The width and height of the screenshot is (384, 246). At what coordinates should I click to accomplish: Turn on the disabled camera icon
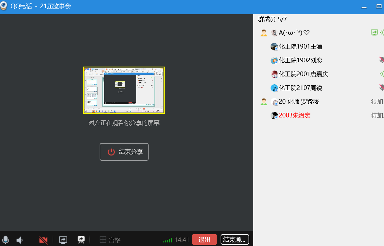click(43, 240)
